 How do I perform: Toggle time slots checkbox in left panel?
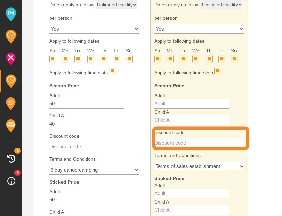[113, 71]
